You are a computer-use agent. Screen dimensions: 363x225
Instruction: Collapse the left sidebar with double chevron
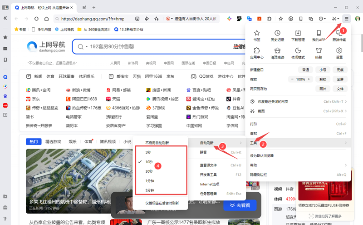coord(5,18)
